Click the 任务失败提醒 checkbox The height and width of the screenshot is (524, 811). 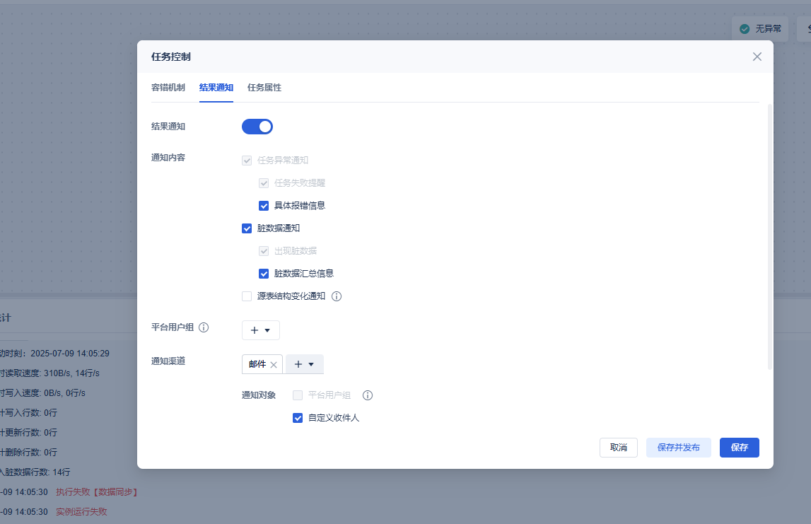coord(264,183)
